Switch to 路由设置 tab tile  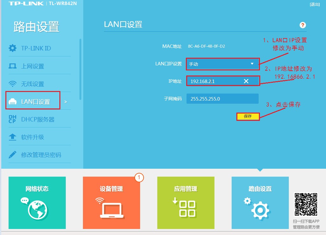click(x=260, y=203)
